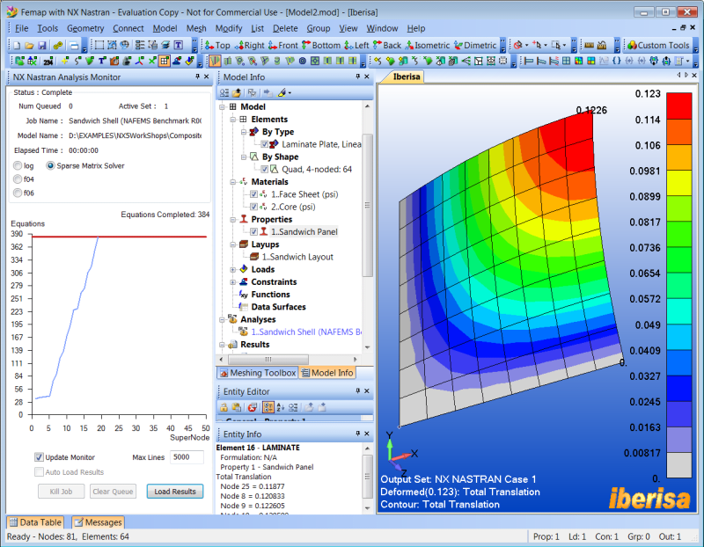This screenshot has width=704, height=547.
Task: Click the Load Results button
Action: (174, 492)
